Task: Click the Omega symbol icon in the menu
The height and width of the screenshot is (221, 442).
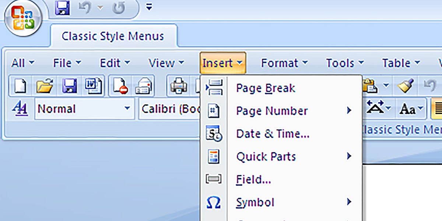Action: tap(214, 202)
